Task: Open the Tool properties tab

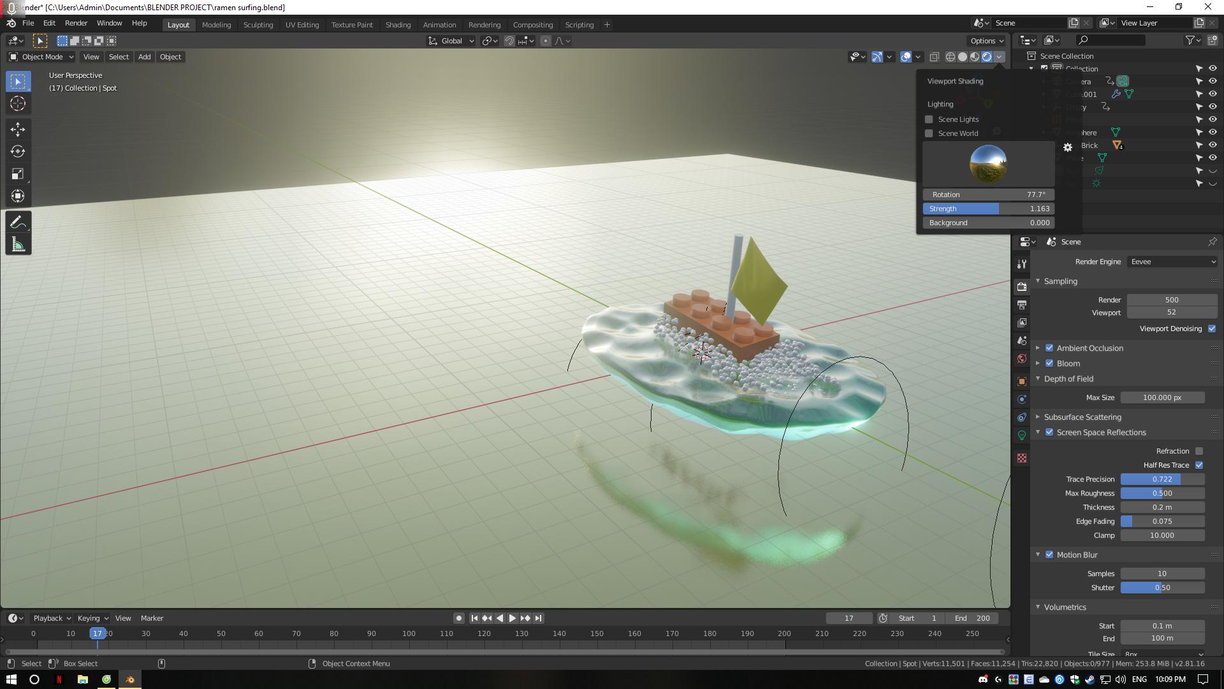Action: coord(1022,264)
